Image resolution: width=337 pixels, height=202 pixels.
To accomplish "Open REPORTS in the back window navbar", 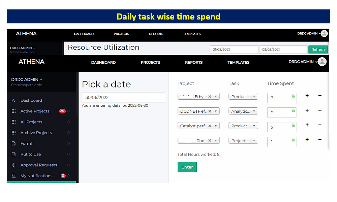I will pyautogui.click(x=156, y=34).
